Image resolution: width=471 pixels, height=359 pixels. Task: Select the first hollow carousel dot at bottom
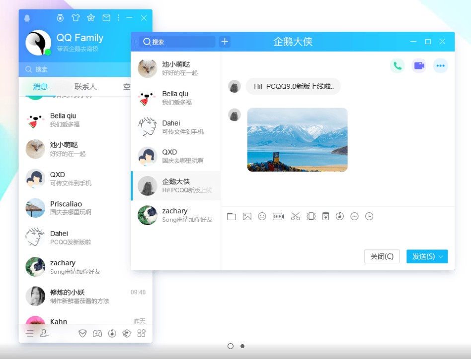click(x=231, y=346)
